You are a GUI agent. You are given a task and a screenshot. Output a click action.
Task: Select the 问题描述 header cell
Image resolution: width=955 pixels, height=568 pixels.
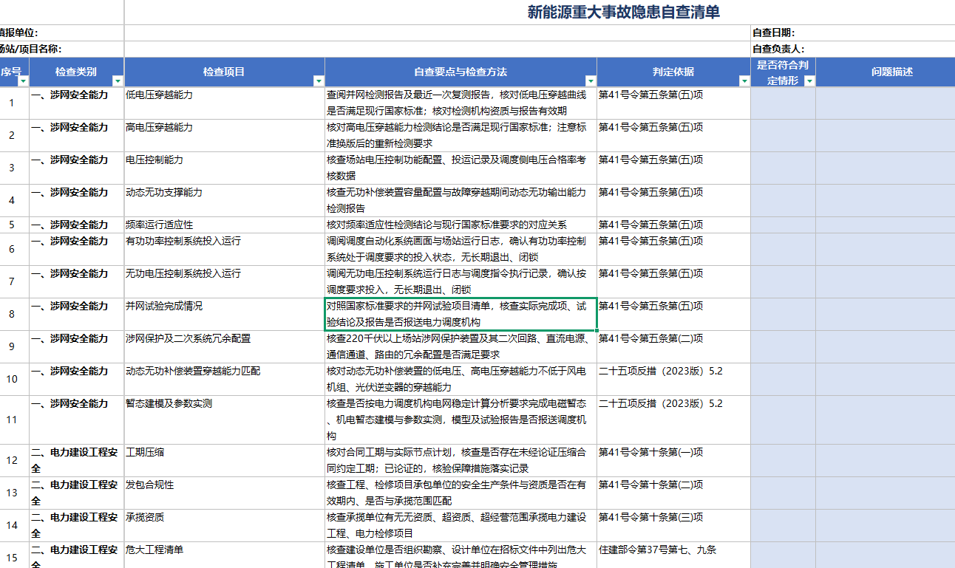[886, 72]
